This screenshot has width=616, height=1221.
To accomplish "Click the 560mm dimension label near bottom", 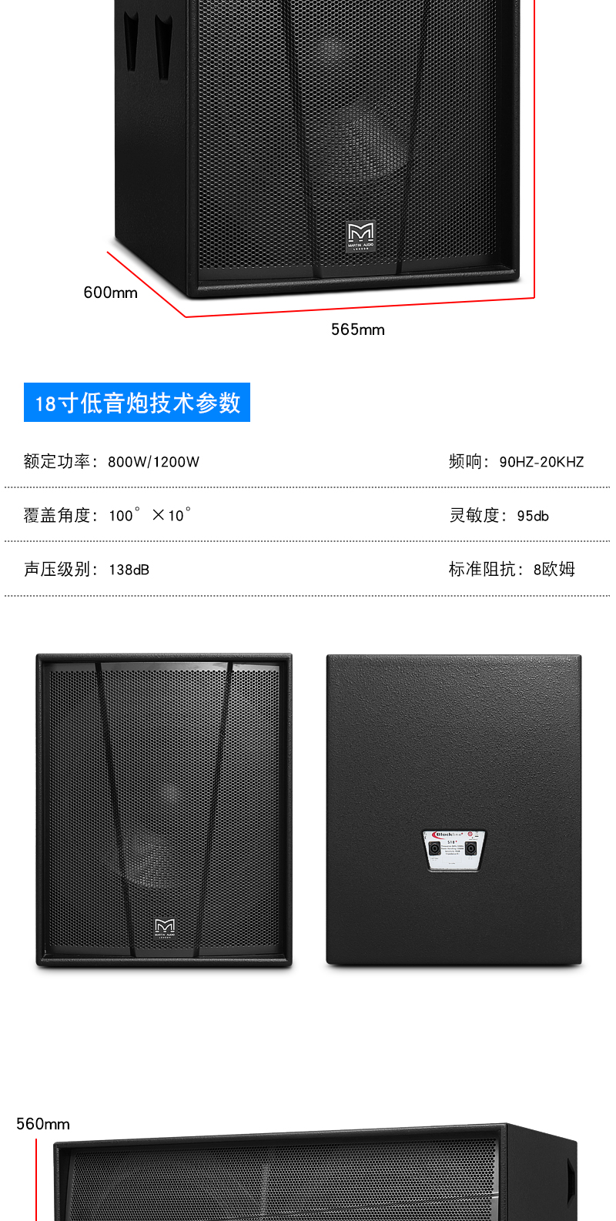I will pos(43,1124).
